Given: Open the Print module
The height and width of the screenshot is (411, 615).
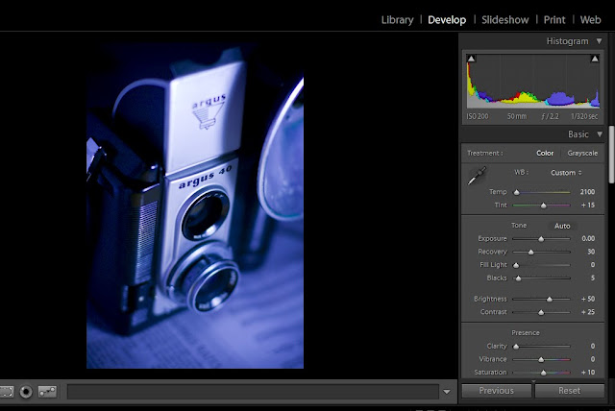Looking at the screenshot, I should pos(554,20).
